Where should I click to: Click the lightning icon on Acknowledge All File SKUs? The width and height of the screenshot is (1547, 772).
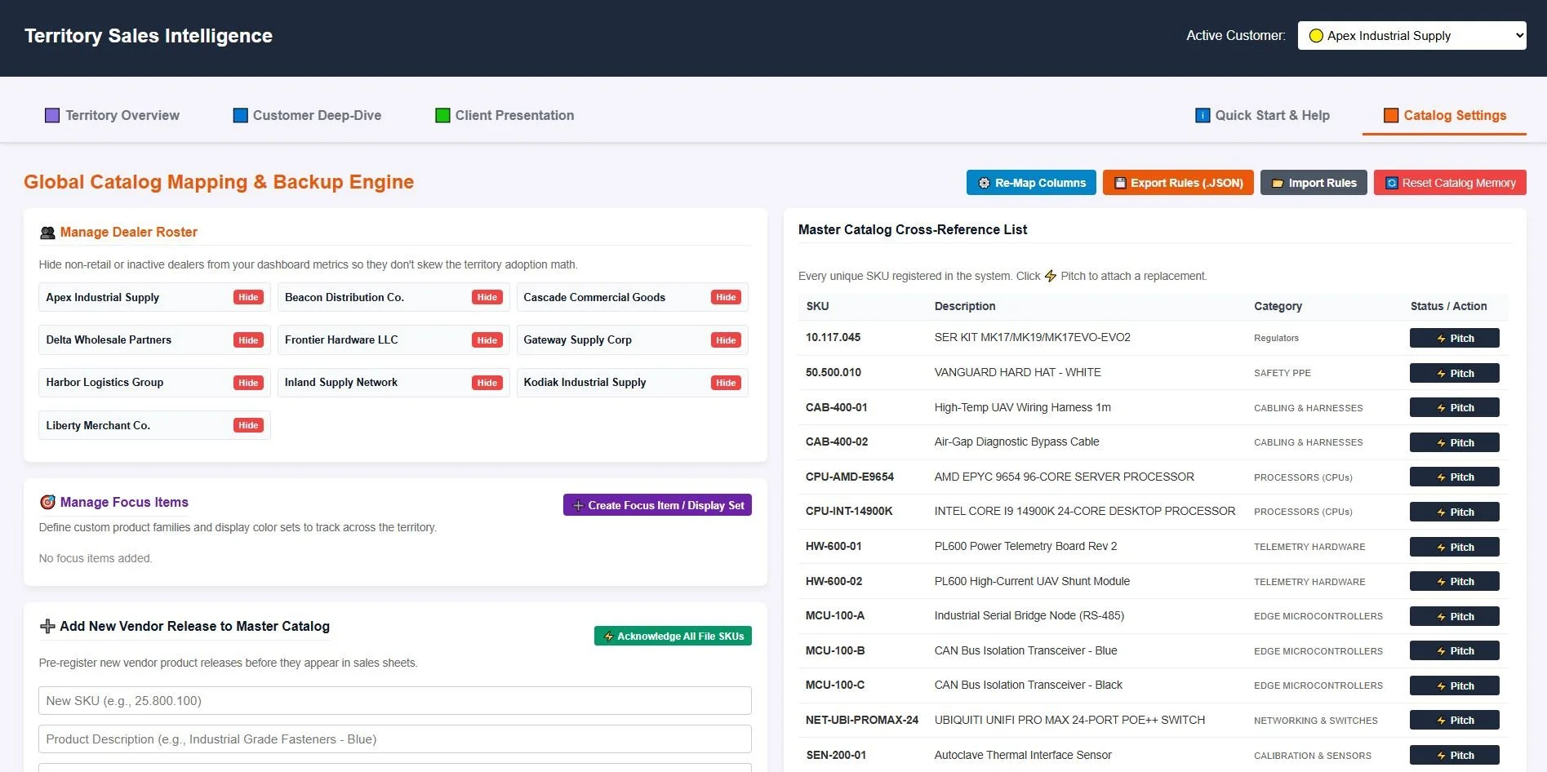pos(608,637)
